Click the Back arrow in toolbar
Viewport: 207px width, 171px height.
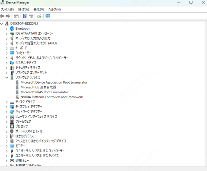coord(2,16)
